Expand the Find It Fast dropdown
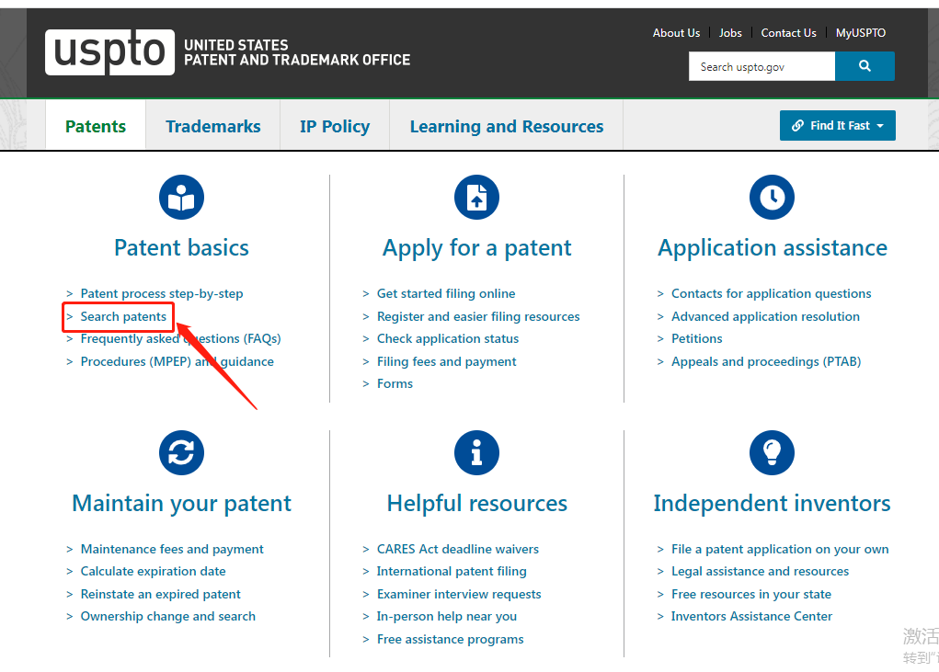 [x=837, y=126]
